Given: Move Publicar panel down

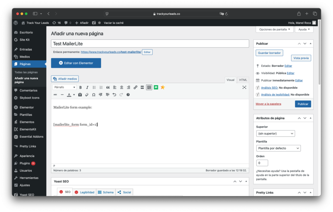Looking at the screenshot, I should [305, 44].
